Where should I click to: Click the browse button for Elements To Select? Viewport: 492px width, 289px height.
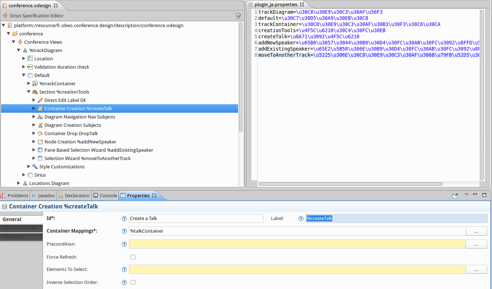[476, 269]
